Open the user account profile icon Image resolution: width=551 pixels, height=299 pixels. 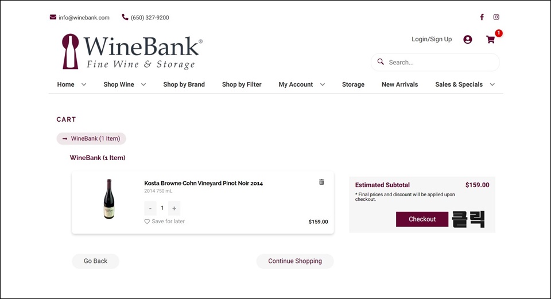pyautogui.click(x=467, y=40)
